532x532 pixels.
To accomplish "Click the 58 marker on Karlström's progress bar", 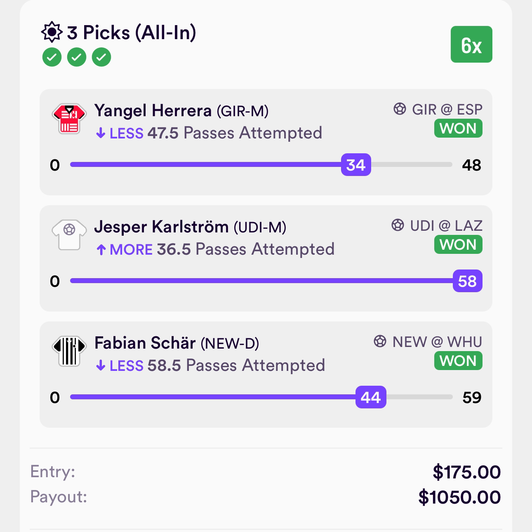I will (467, 281).
